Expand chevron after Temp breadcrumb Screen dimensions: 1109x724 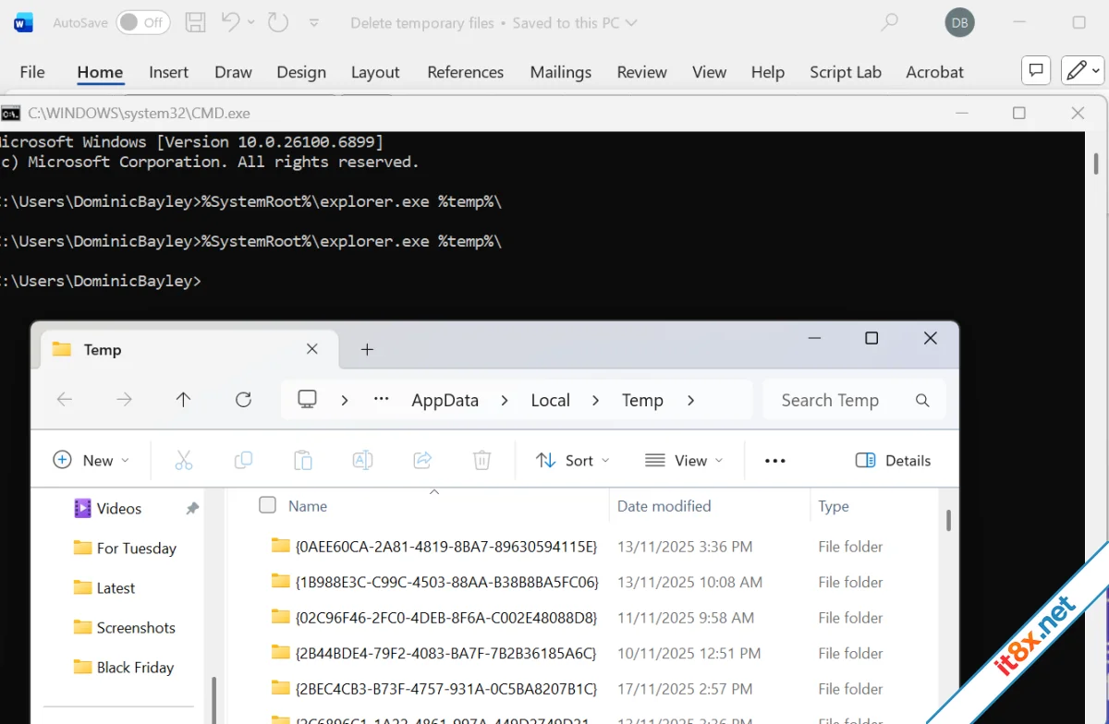[x=690, y=400]
